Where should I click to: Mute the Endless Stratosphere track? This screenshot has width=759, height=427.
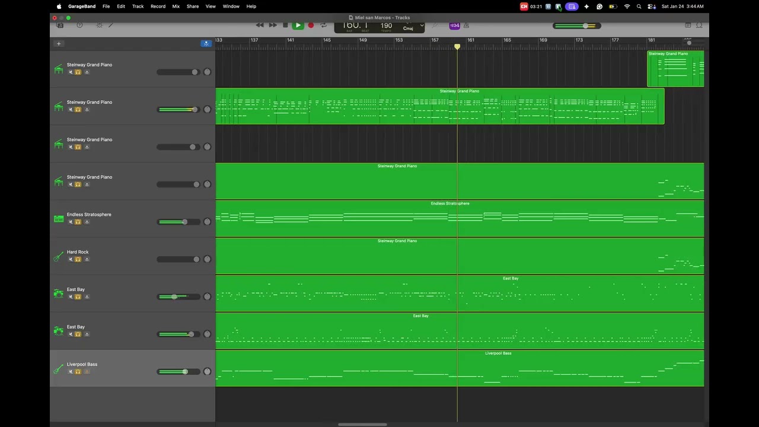71,222
